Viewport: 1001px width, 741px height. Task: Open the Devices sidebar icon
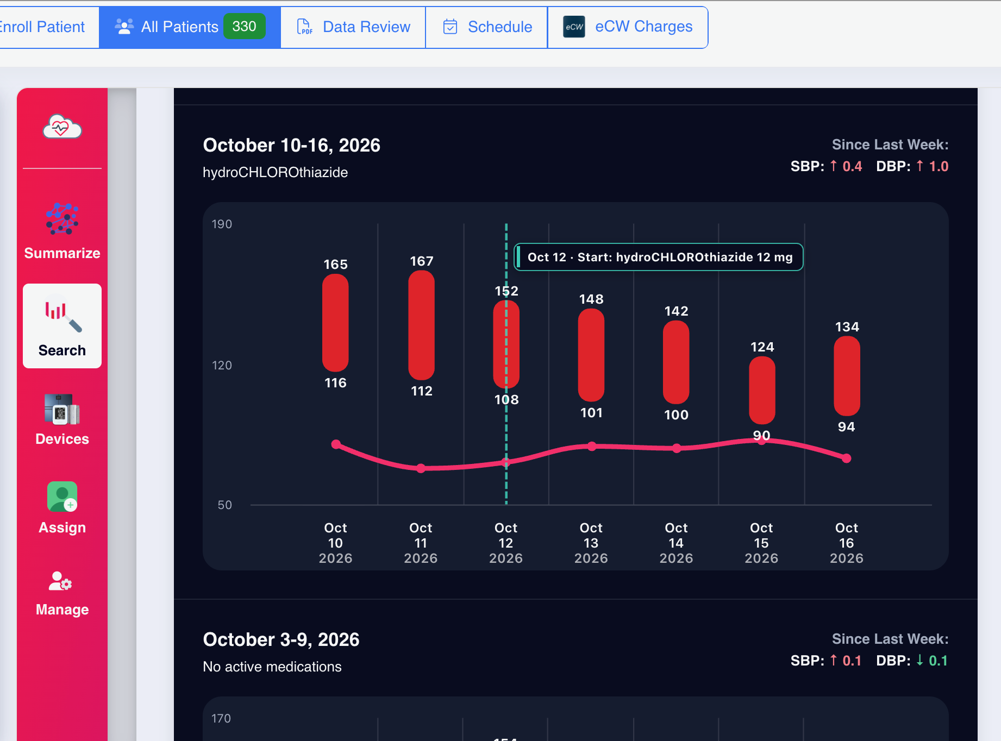62,410
